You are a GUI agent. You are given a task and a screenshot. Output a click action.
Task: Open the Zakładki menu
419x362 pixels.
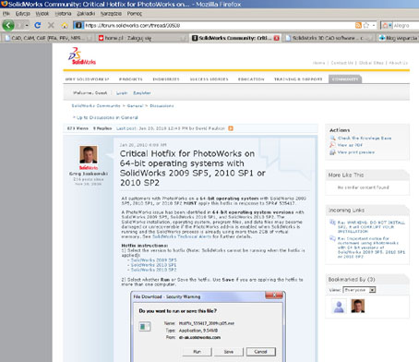coord(86,14)
